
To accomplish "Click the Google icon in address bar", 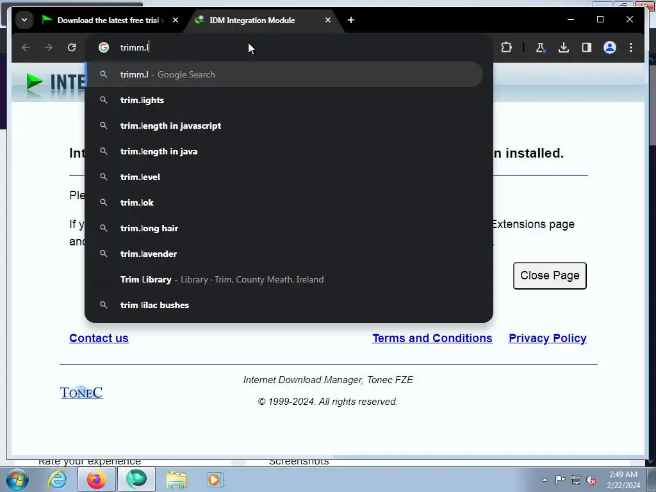I will [104, 47].
